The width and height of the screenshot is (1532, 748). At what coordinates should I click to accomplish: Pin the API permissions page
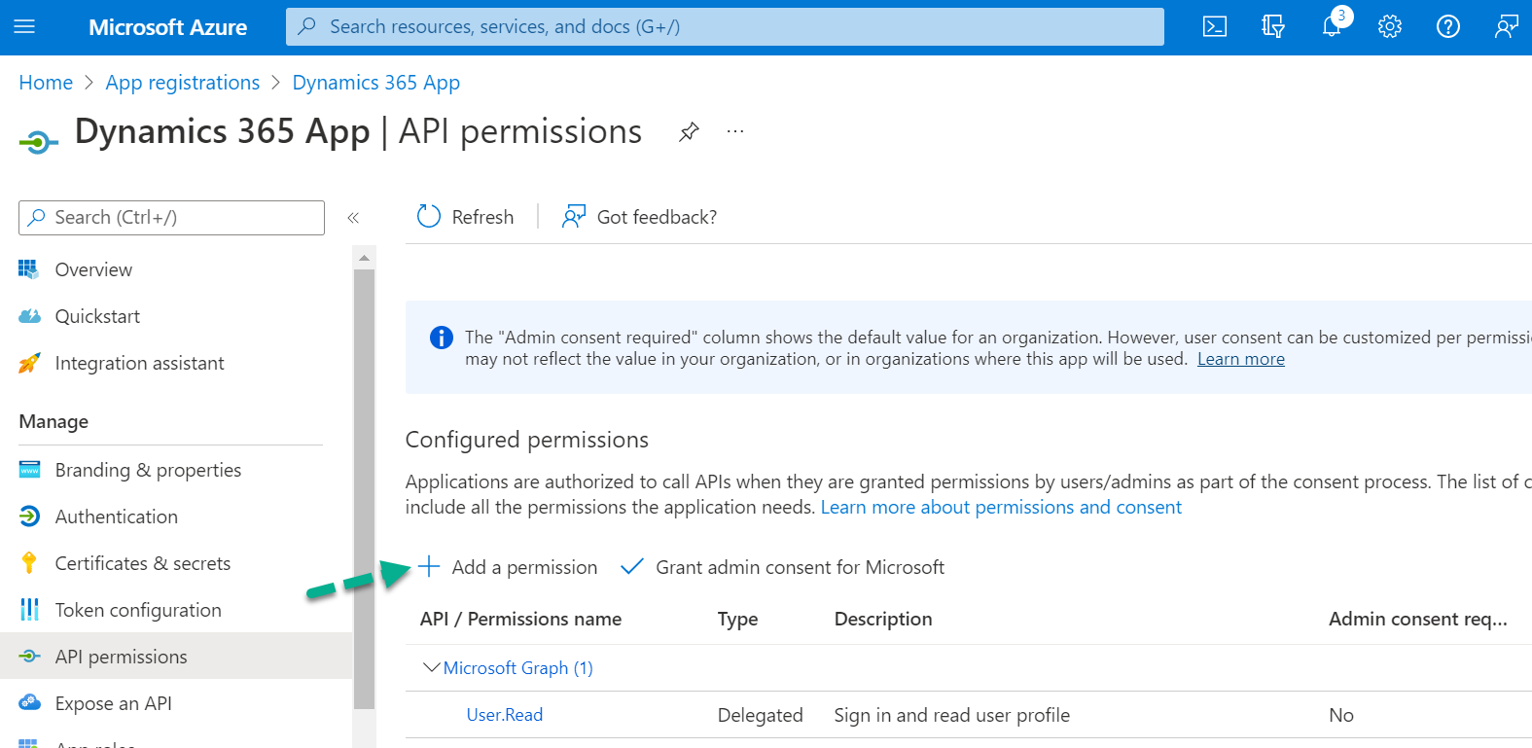(689, 131)
